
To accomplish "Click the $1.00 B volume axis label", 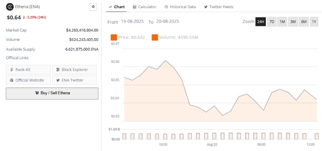I will pyautogui.click(x=114, y=129).
